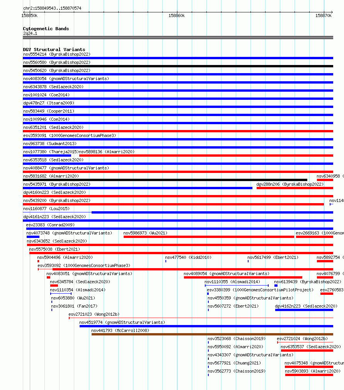
Task: Select the short blue nsv1077380 (Thareja2015) bar
Action: click(x=47, y=156)
